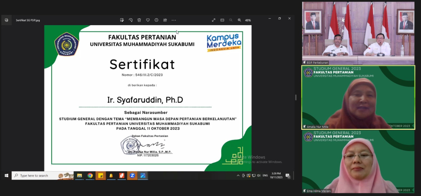Image resolution: width=421 pixels, height=196 pixels.
Task: Show image at actual size (1:1) icon
Action: tap(222, 20)
